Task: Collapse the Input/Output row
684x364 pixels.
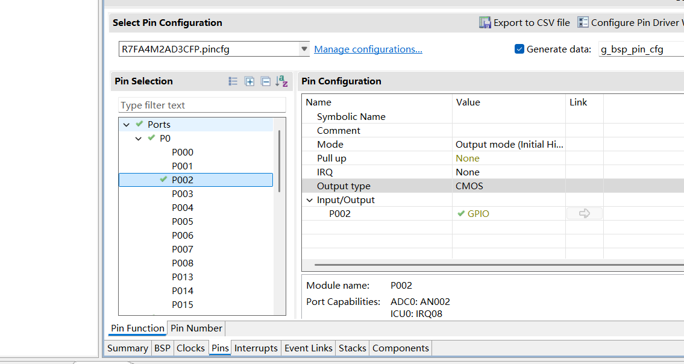Action: tap(310, 200)
